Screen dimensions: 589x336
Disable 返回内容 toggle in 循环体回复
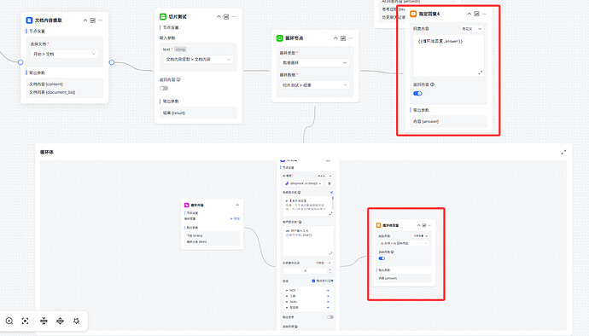[382, 258]
